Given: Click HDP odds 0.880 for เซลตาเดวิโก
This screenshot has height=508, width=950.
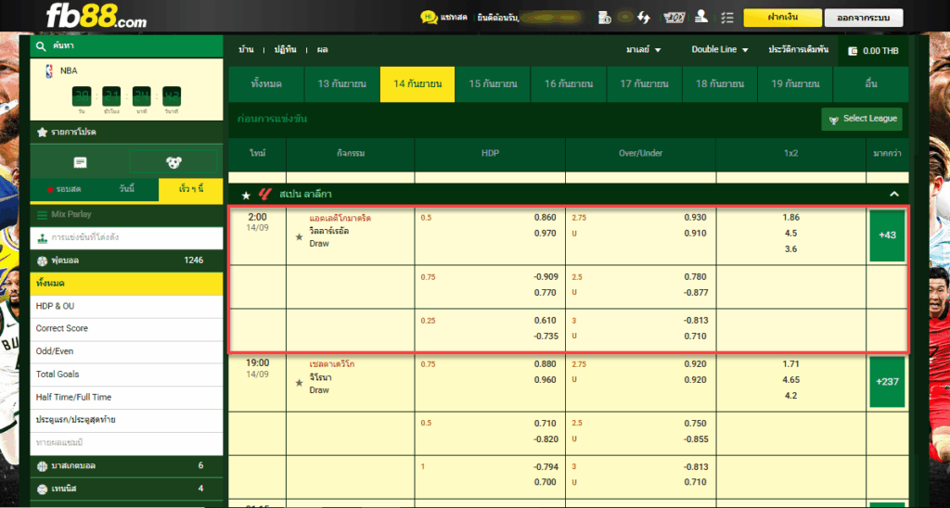Looking at the screenshot, I should pyautogui.click(x=545, y=364).
